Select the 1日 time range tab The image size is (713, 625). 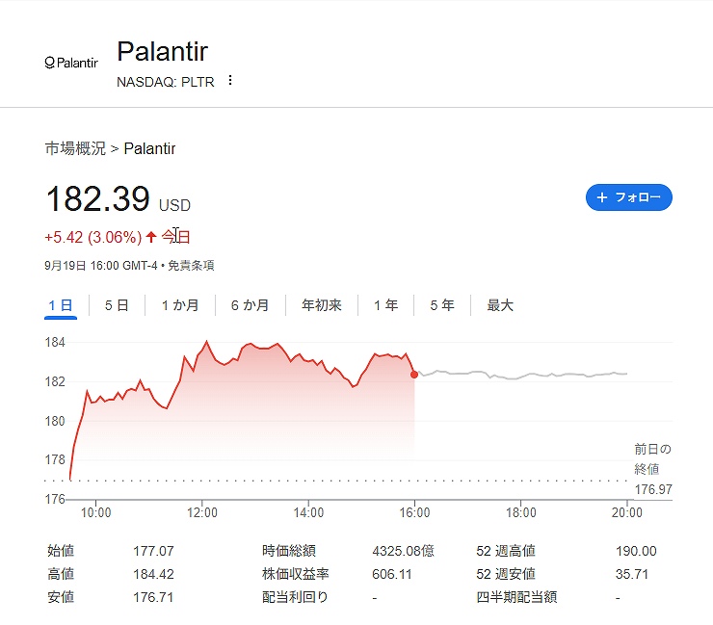[x=61, y=305]
